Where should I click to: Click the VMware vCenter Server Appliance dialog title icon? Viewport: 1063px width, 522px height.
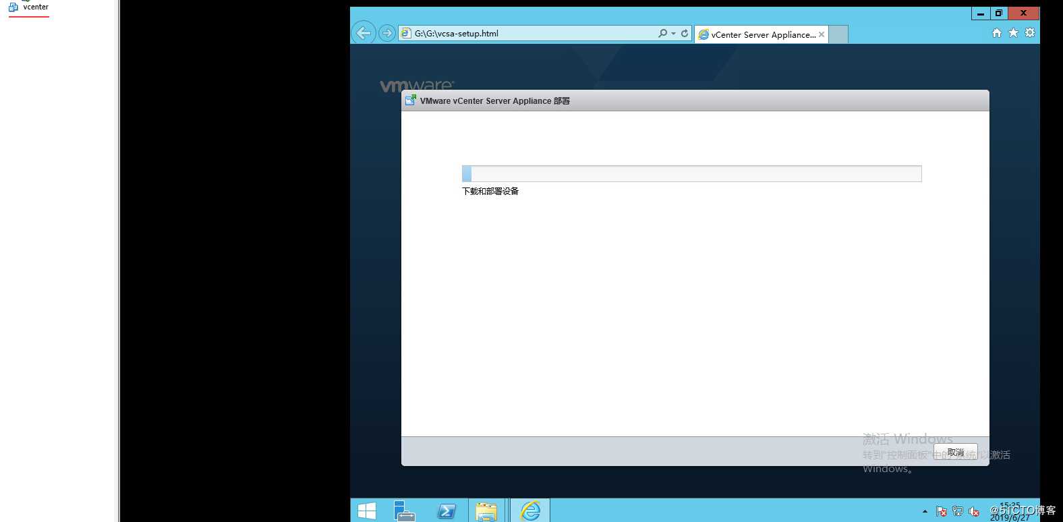click(410, 100)
